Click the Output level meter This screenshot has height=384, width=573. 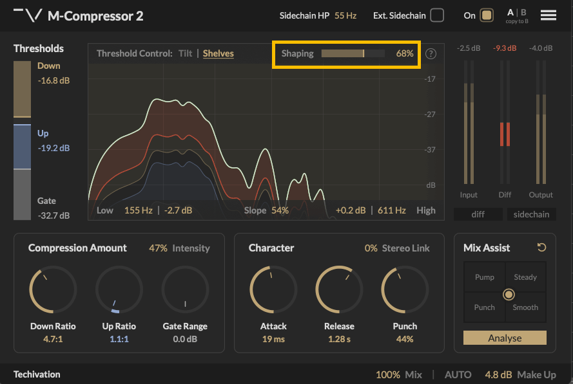541,122
